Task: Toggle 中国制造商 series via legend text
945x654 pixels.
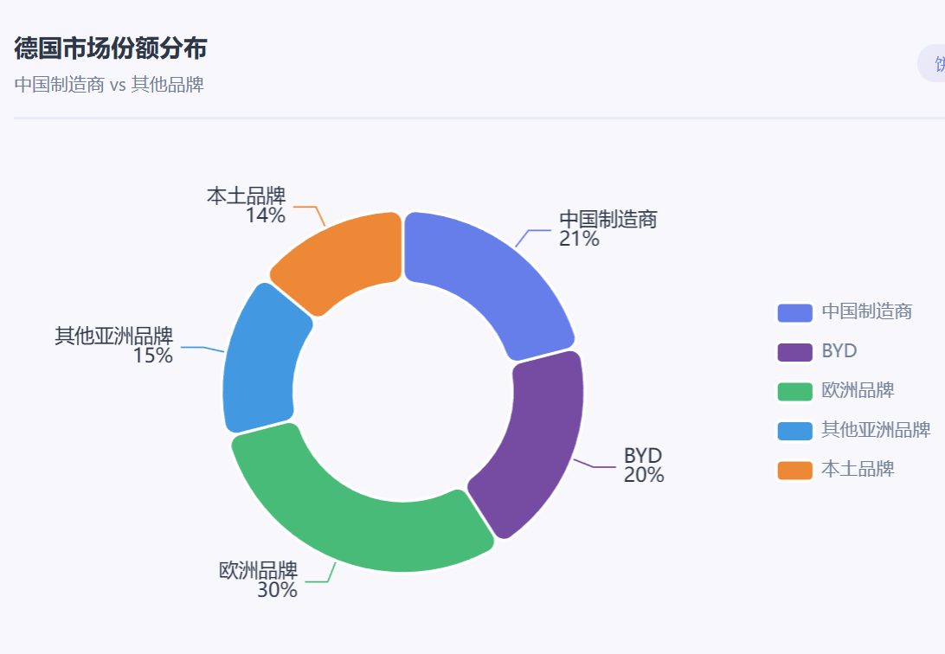Action: (866, 312)
